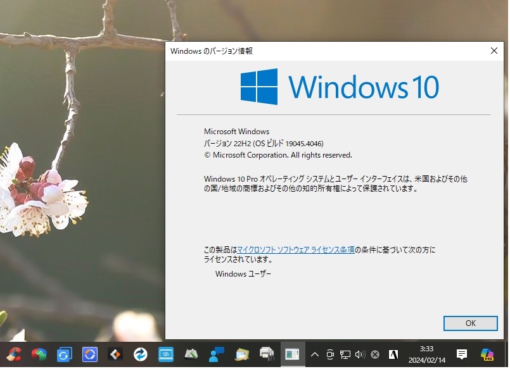Open the blue sliders settings panel app

pos(166,355)
